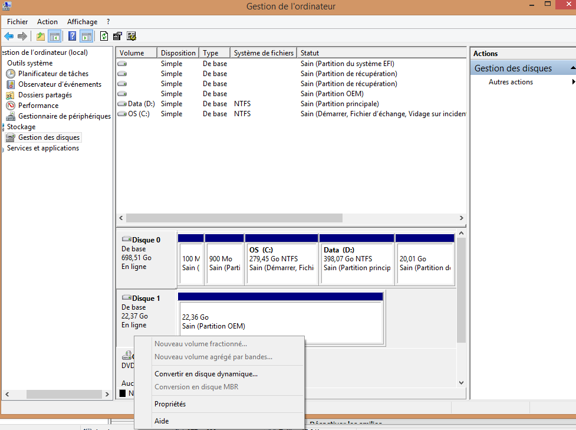This screenshot has width=576, height=430.
Task: Click Autres actions in Actions pane
Action: 511,82
